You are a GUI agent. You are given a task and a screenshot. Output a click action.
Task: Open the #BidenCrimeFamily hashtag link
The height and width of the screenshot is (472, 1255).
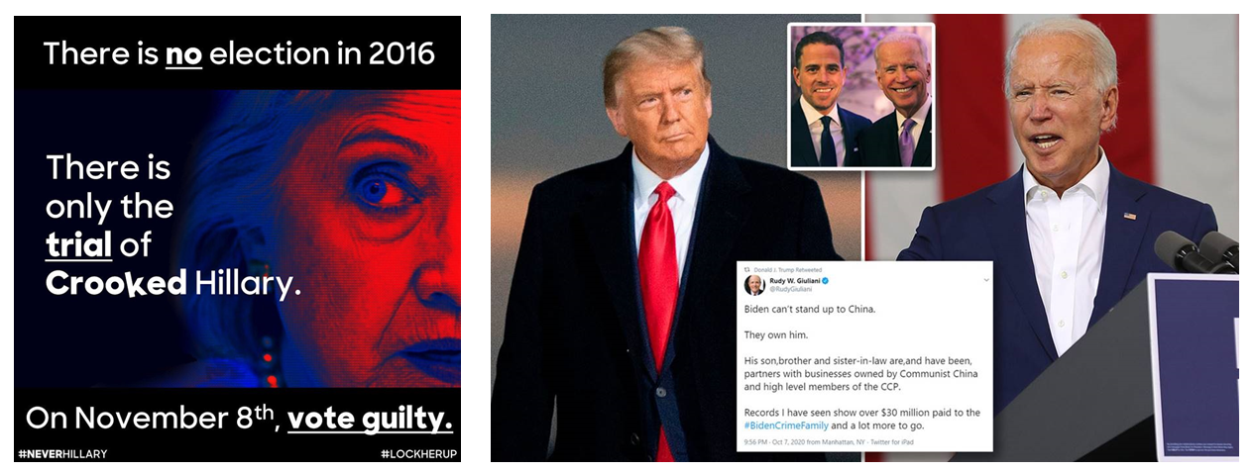787,426
